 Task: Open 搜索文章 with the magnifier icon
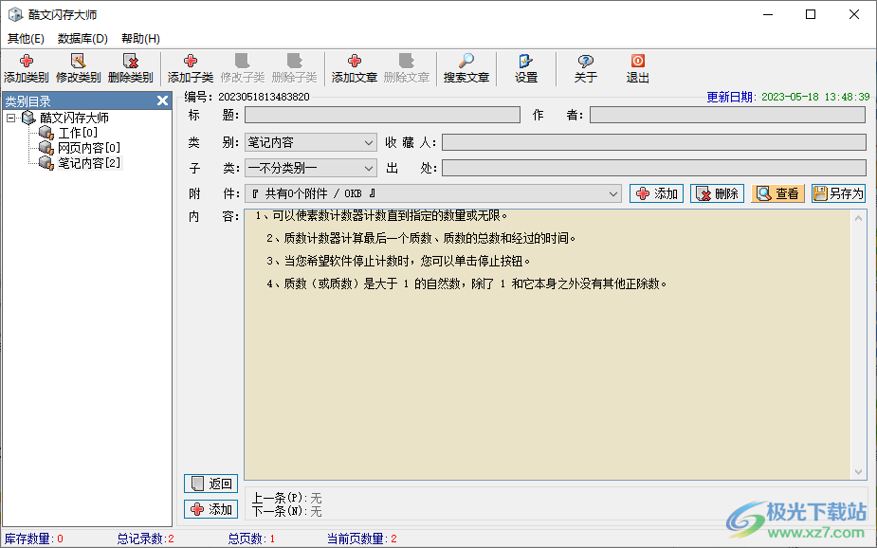(466, 69)
